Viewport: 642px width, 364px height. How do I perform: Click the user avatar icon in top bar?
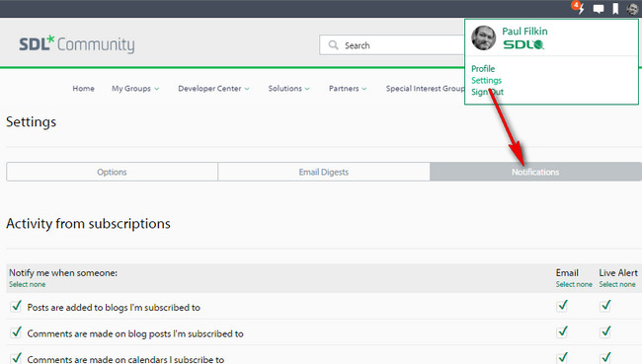(x=632, y=9)
